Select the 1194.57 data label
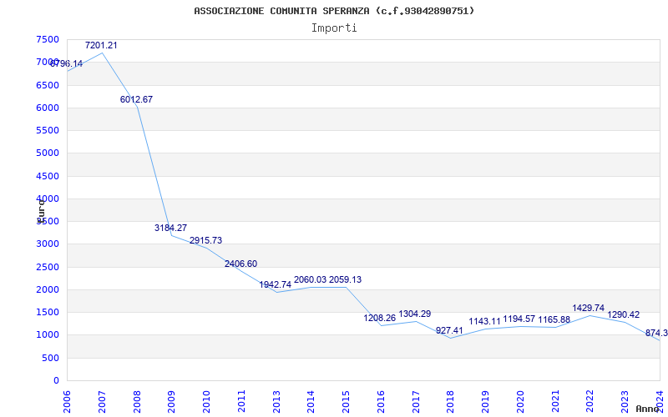This screenshot has height=417, width=668. (x=519, y=319)
